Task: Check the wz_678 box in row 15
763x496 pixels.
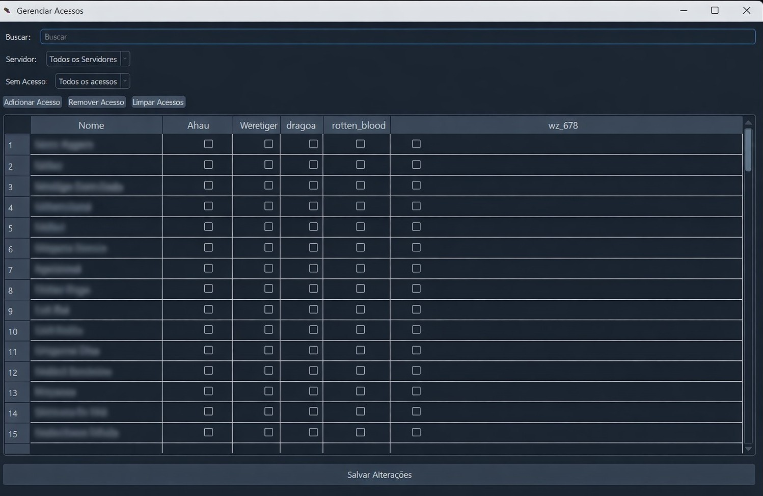Action: [x=416, y=432]
